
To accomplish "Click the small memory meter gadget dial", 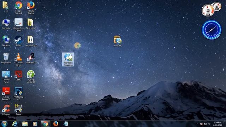I will tap(217, 6).
